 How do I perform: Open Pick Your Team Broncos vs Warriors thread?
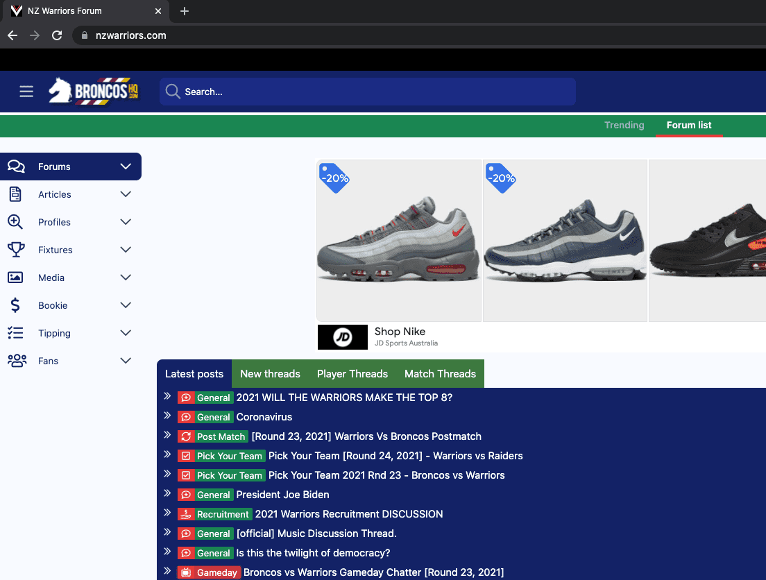386,475
